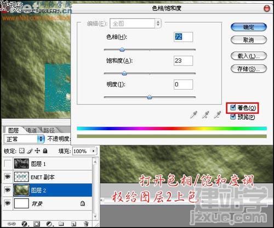This screenshot has width=274, height=228.
Task: Select the 背景 layer name
Action: (x=37, y=203)
